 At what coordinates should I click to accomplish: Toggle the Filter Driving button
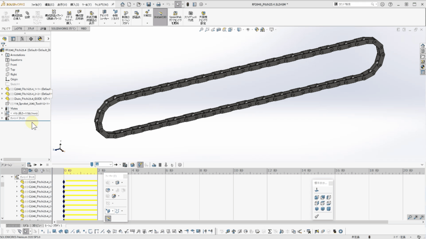pyautogui.click(x=36, y=171)
